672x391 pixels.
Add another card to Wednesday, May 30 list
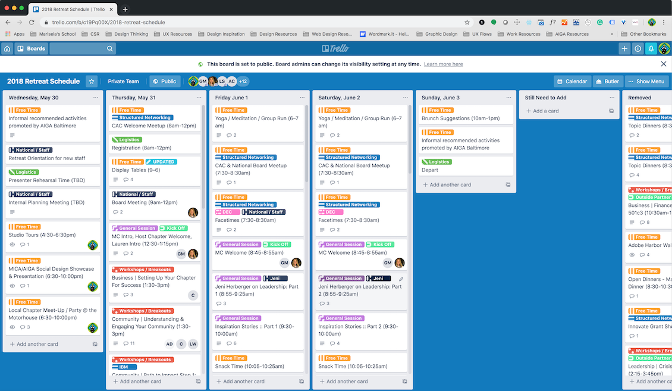pos(33,344)
